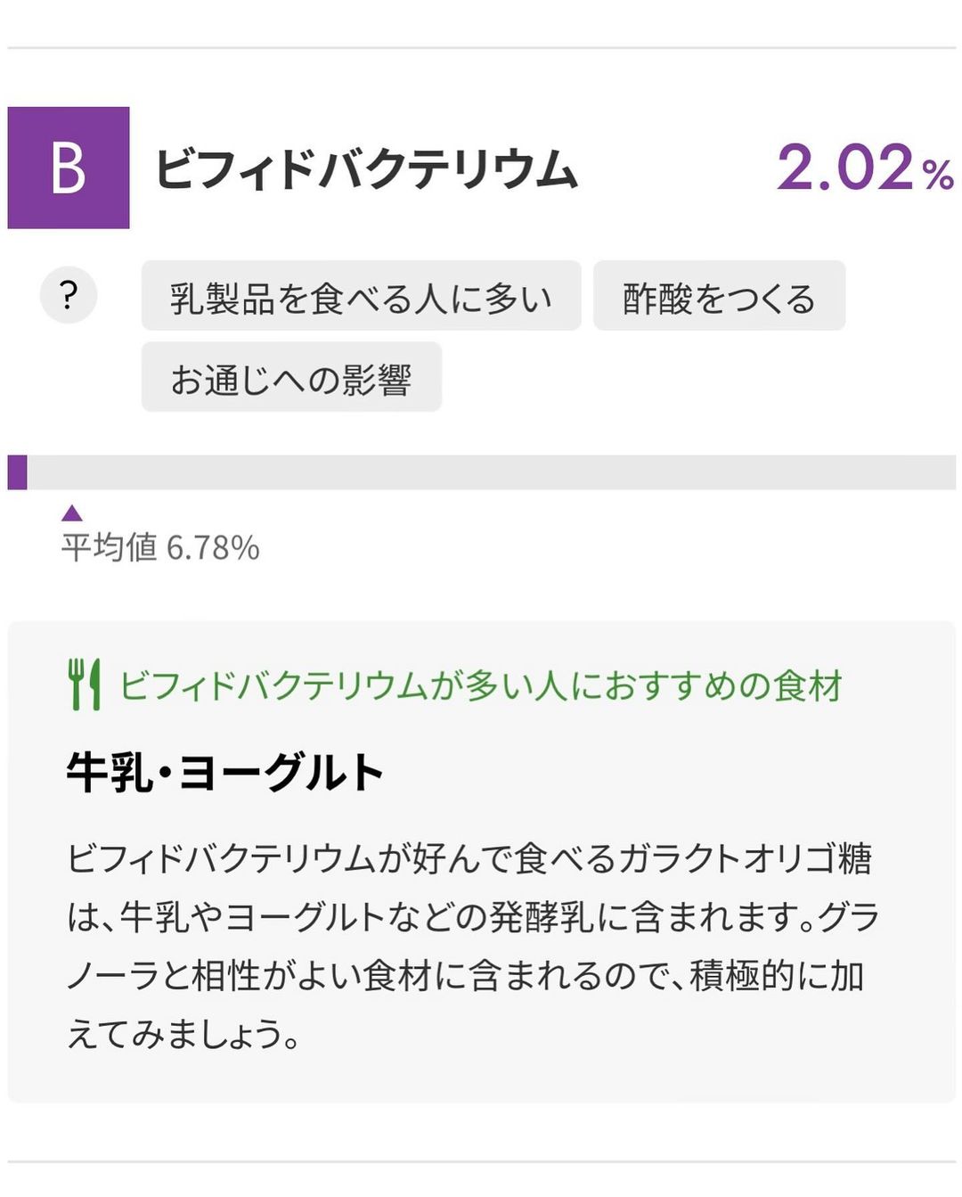962x1197 pixels.
Task: Click the top horizontal divider line
Action: (x=481, y=47)
